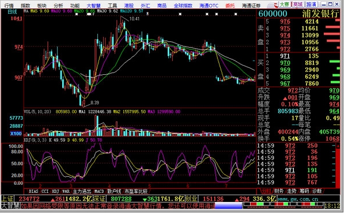
Task: Click the 委托 menu item
Action: 230,5
